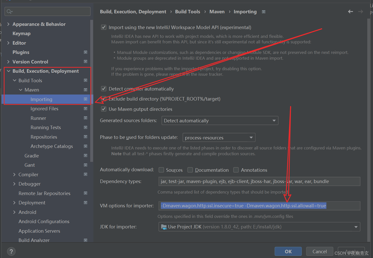
Task: Click the project-level icon beside Gant
Action: (x=85, y=165)
